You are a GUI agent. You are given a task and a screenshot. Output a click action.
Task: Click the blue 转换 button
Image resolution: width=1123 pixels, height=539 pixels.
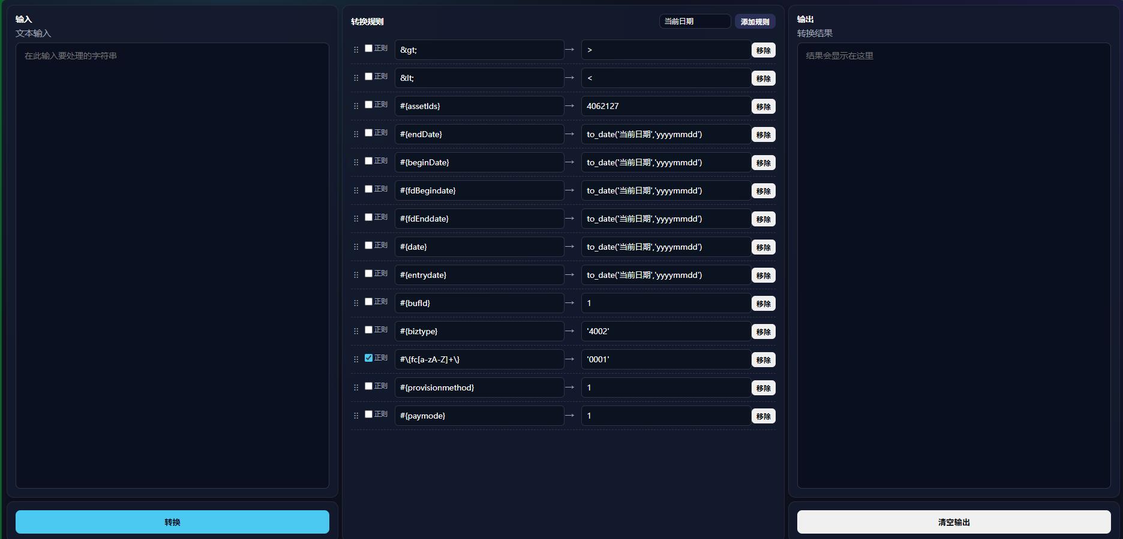click(172, 522)
